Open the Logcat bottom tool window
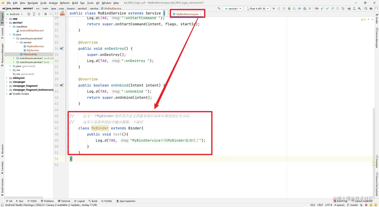 (x=79, y=201)
